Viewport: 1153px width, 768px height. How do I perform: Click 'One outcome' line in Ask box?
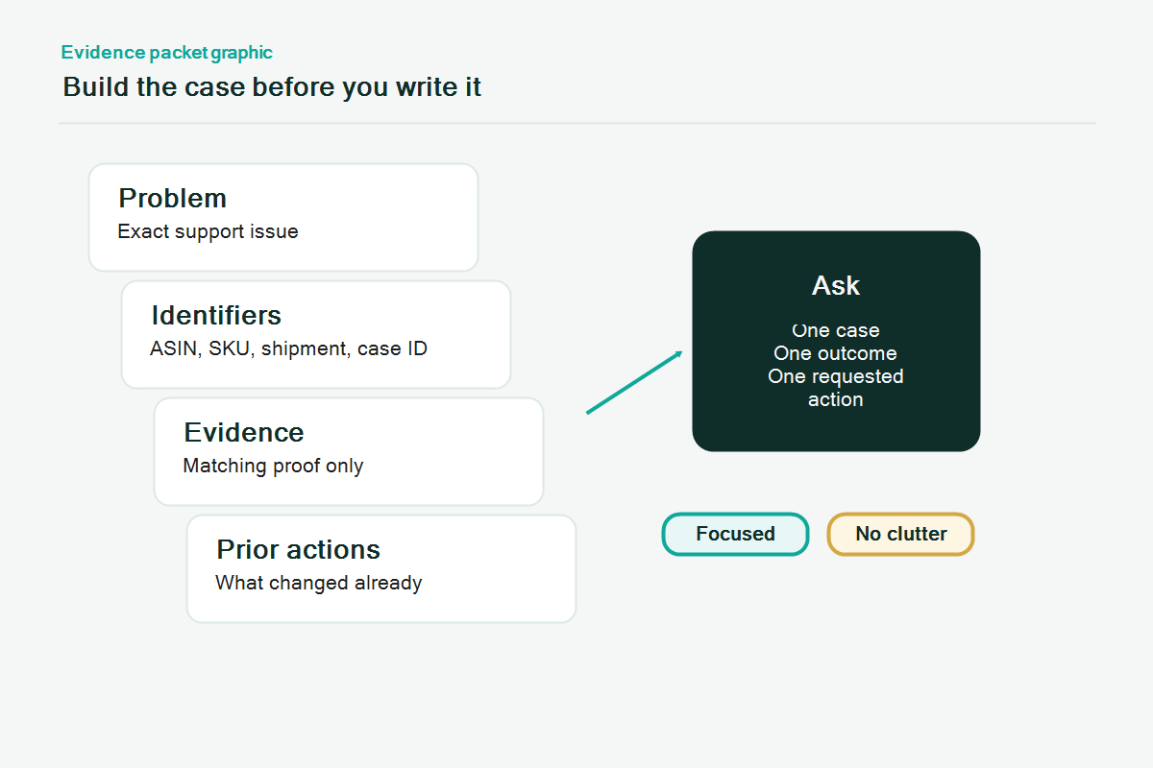click(836, 353)
